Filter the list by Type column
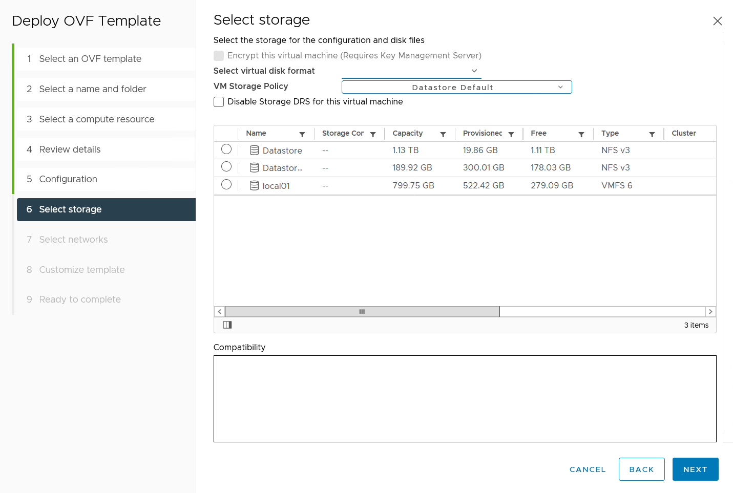 [652, 134]
